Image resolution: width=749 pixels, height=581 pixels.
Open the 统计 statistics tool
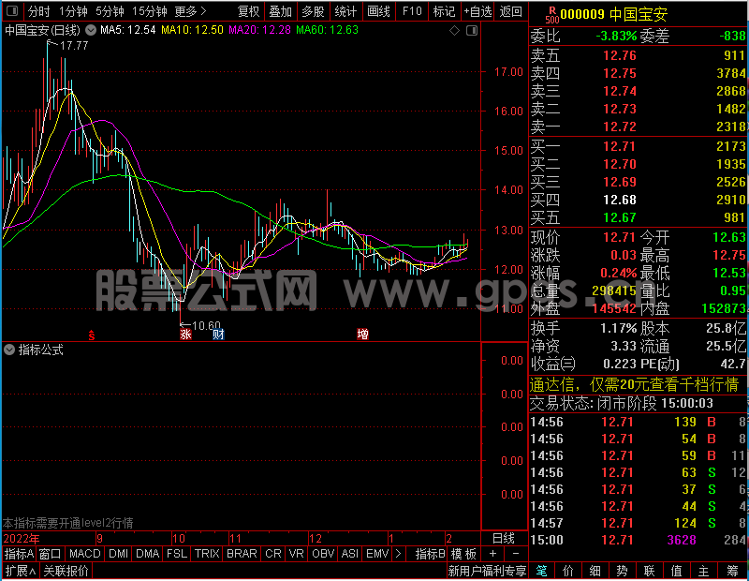click(x=345, y=11)
